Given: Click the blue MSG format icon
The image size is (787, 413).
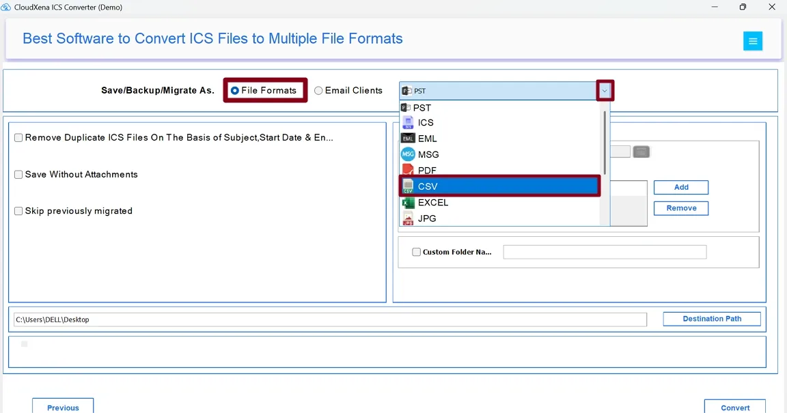Looking at the screenshot, I should coord(408,154).
